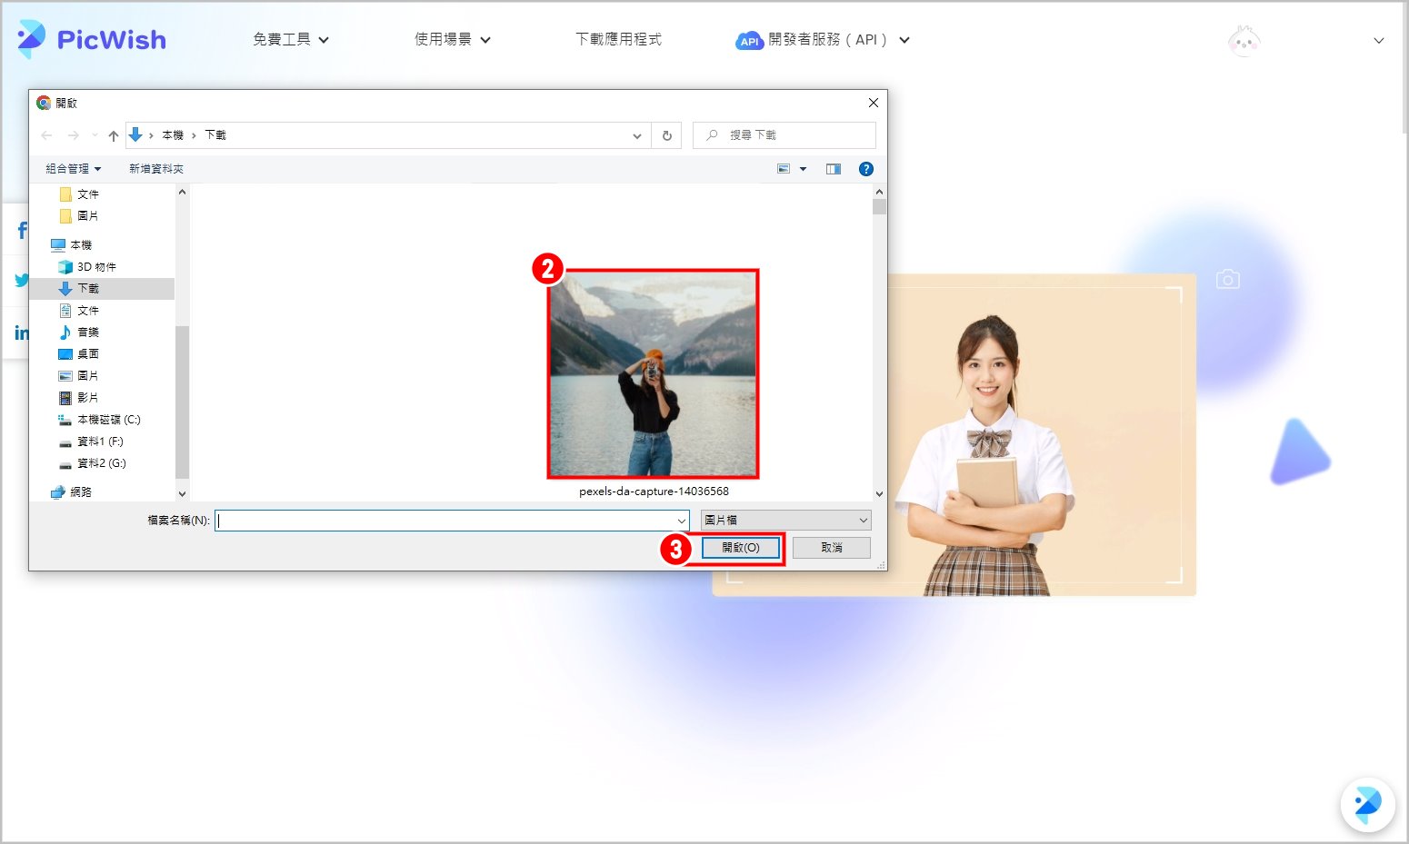Click the 搜尋 下載 search box
The width and height of the screenshot is (1409, 844).
[784, 135]
